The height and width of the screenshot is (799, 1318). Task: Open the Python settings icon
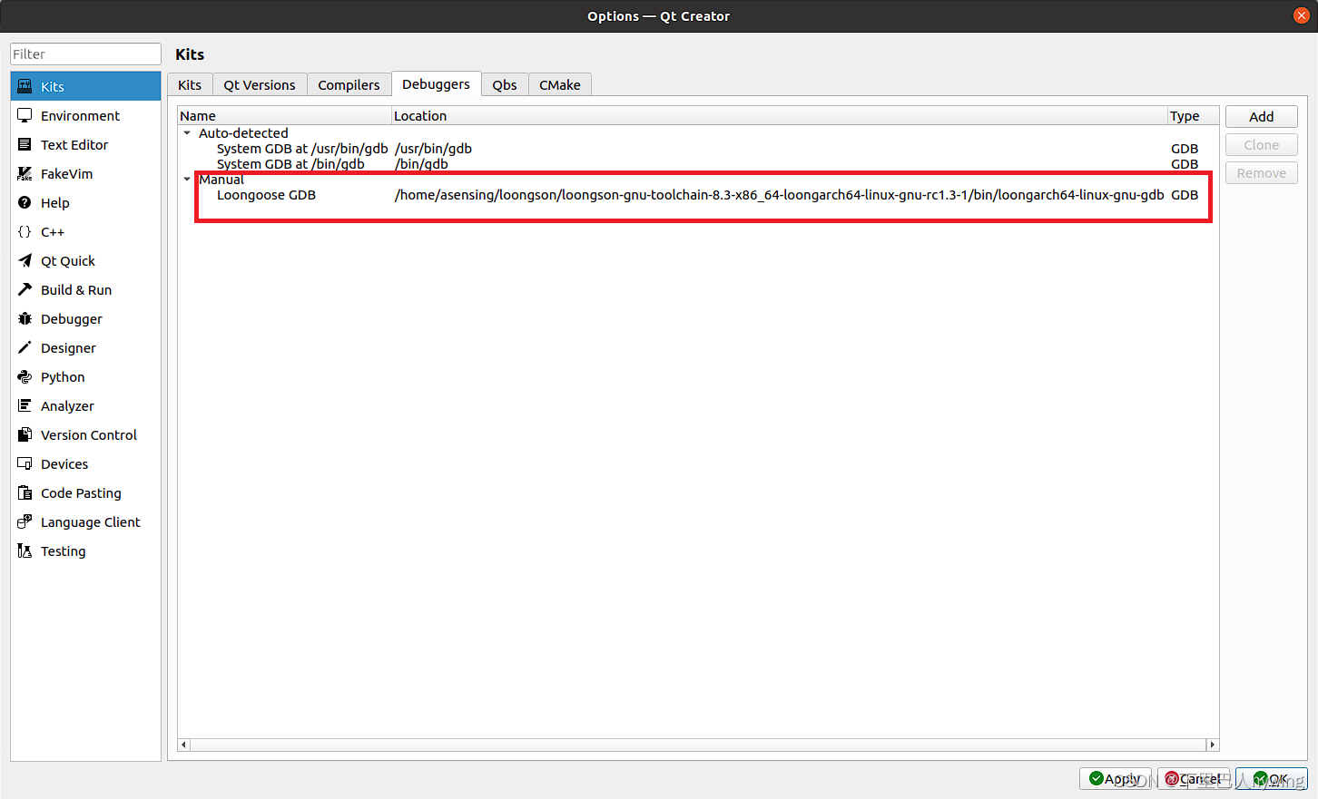pos(25,376)
